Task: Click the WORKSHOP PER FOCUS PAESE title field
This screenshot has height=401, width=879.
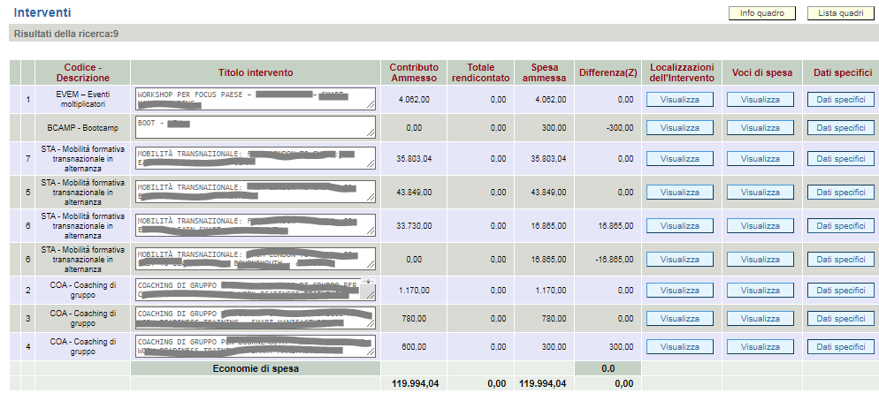Action: tap(254, 98)
